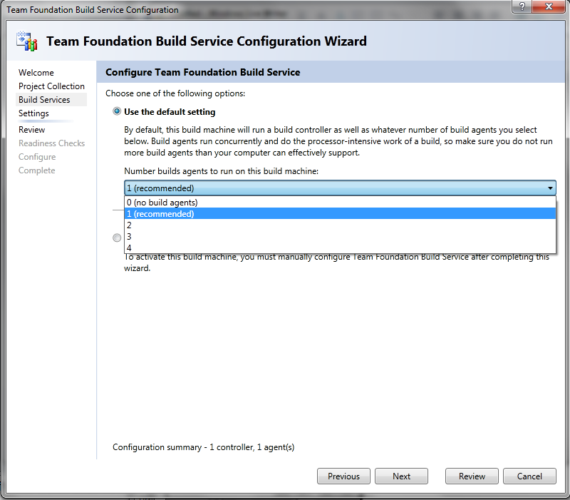This screenshot has height=500, width=570.
Task: Choose '1 (recommended)' highlighted list option
Action: (x=340, y=213)
